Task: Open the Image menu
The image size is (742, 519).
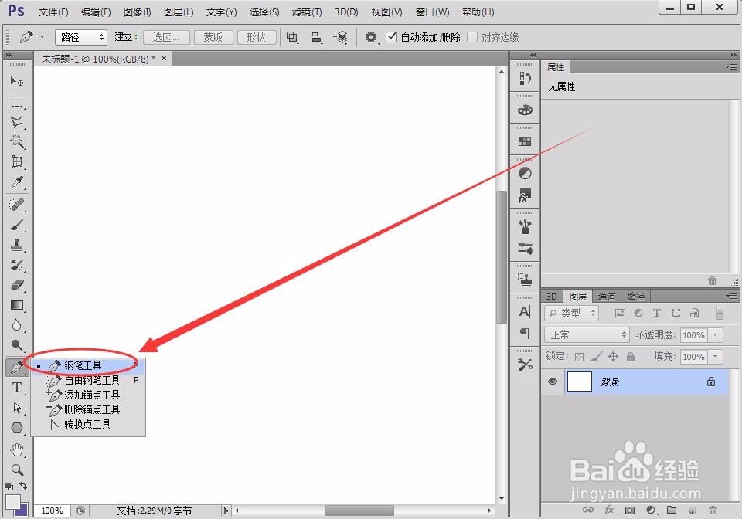Action: tap(138, 12)
